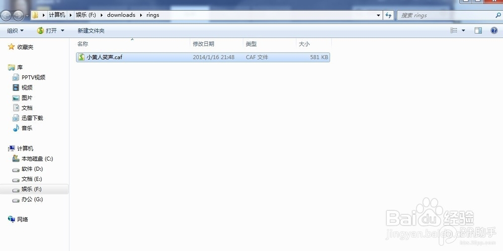Select 本地磁盘 (C:) label in sidebar

tap(37, 159)
